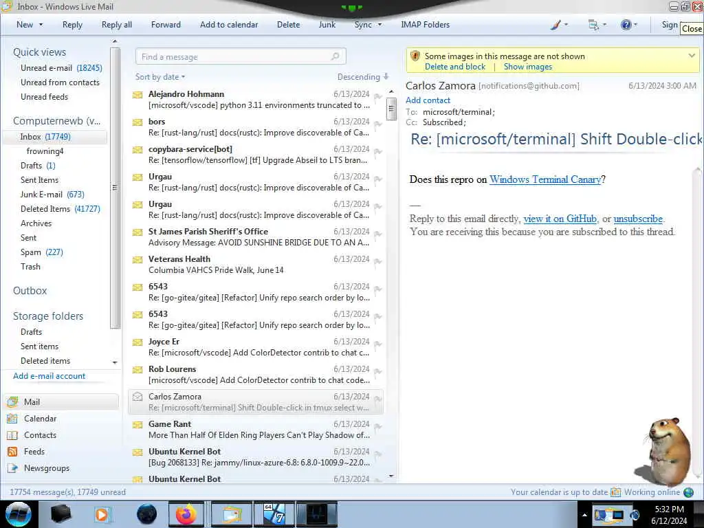Click the Find a message search box
This screenshot has width=704, height=528.
tap(241, 56)
